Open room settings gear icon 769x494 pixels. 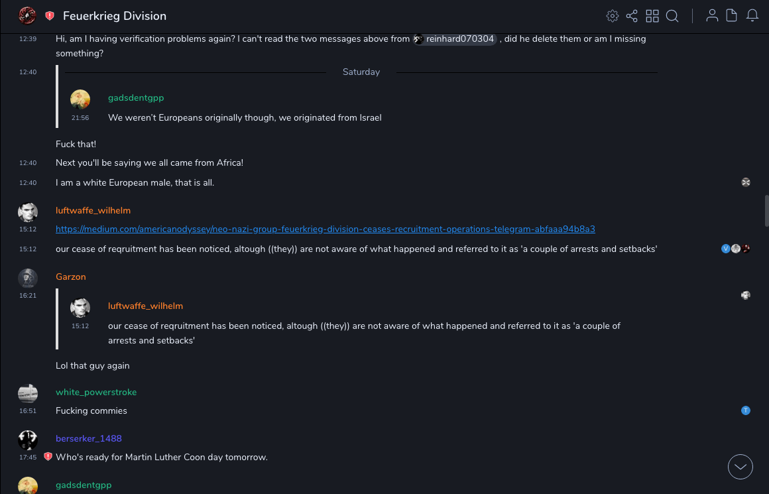click(613, 16)
